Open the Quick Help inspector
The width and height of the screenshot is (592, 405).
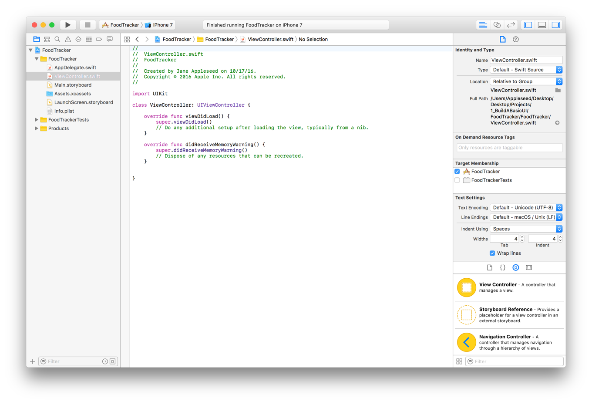pyautogui.click(x=516, y=39)
